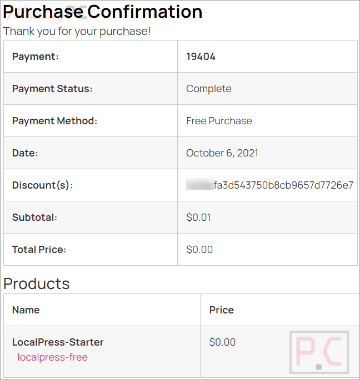Click the Discount(s) label
Screen dimensions: 360x380
point(42,185)
